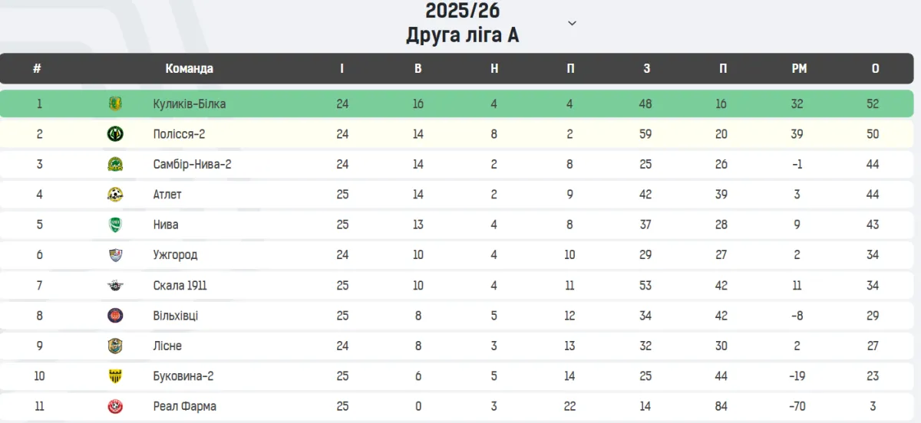Click the Скала 1911 team emblem
The height and width of the screenshot is (423, 921).
[115, 286]
